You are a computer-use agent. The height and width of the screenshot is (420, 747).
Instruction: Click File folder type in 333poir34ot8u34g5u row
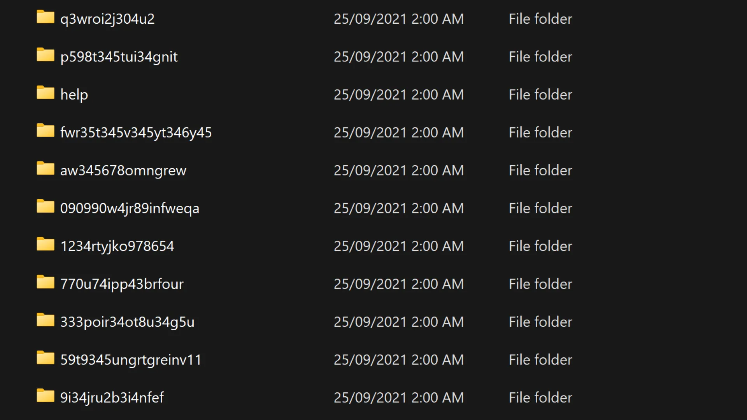pyautogui.click(x=540, y=322)
